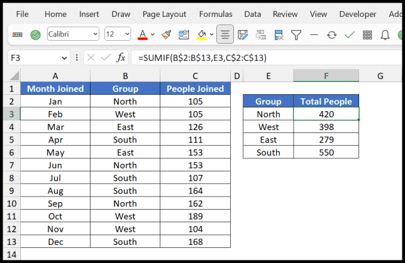Open the File menu
The image size is (405, 263).
click(x=22, y=14)
